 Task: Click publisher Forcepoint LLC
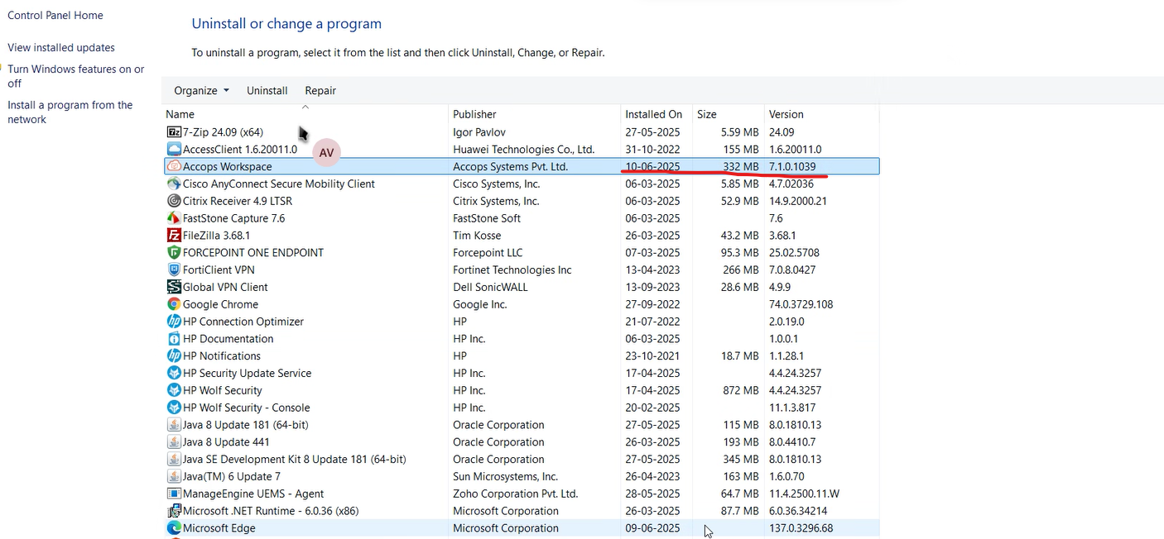click(x=488, y=253)
